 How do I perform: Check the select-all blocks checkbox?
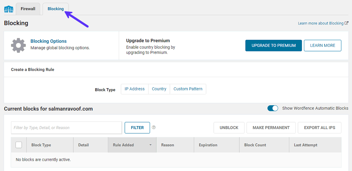point(19,145)
